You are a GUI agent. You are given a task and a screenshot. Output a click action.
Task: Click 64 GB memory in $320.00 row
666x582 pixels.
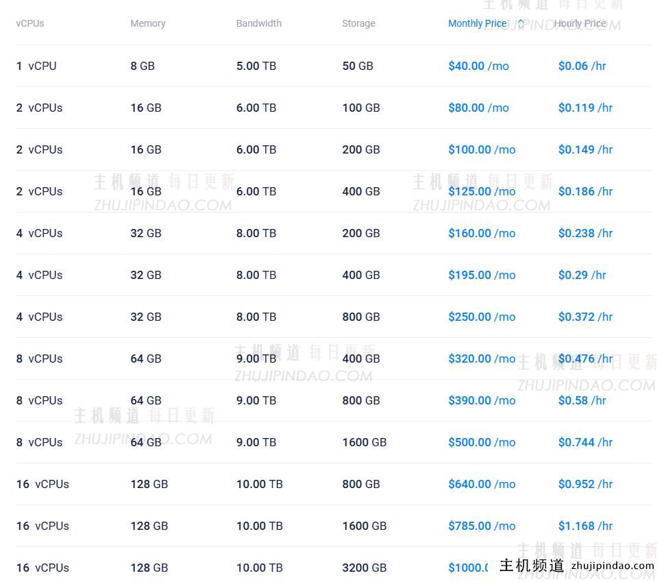[x=146, y=359]
